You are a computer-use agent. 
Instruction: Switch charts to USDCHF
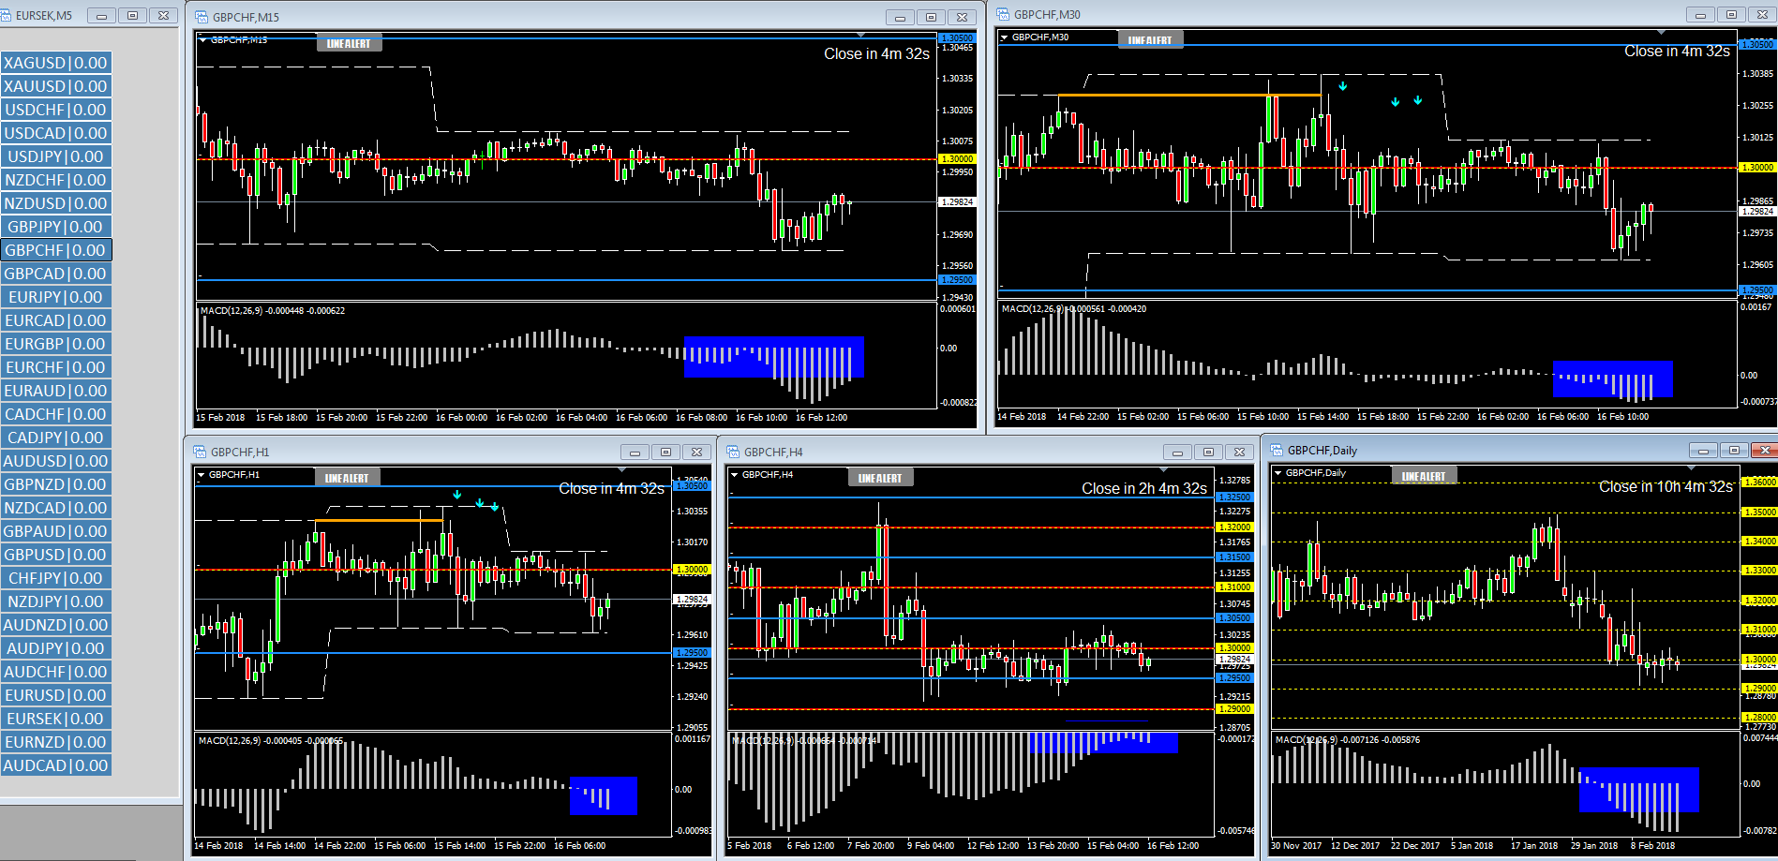coord(56,110)
